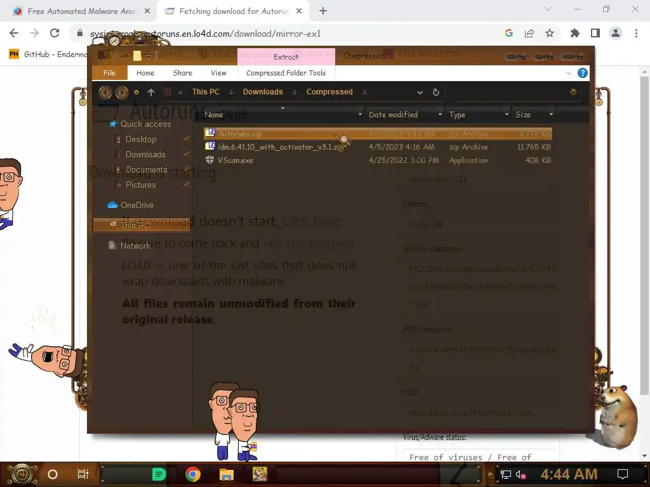
Task: Open the address bar history dropdown
Action: 420,93
